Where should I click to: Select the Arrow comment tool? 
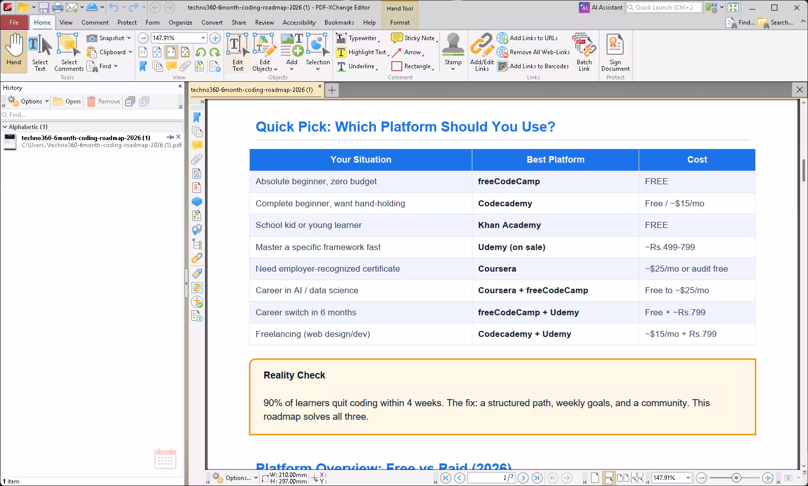coord(408,52)
